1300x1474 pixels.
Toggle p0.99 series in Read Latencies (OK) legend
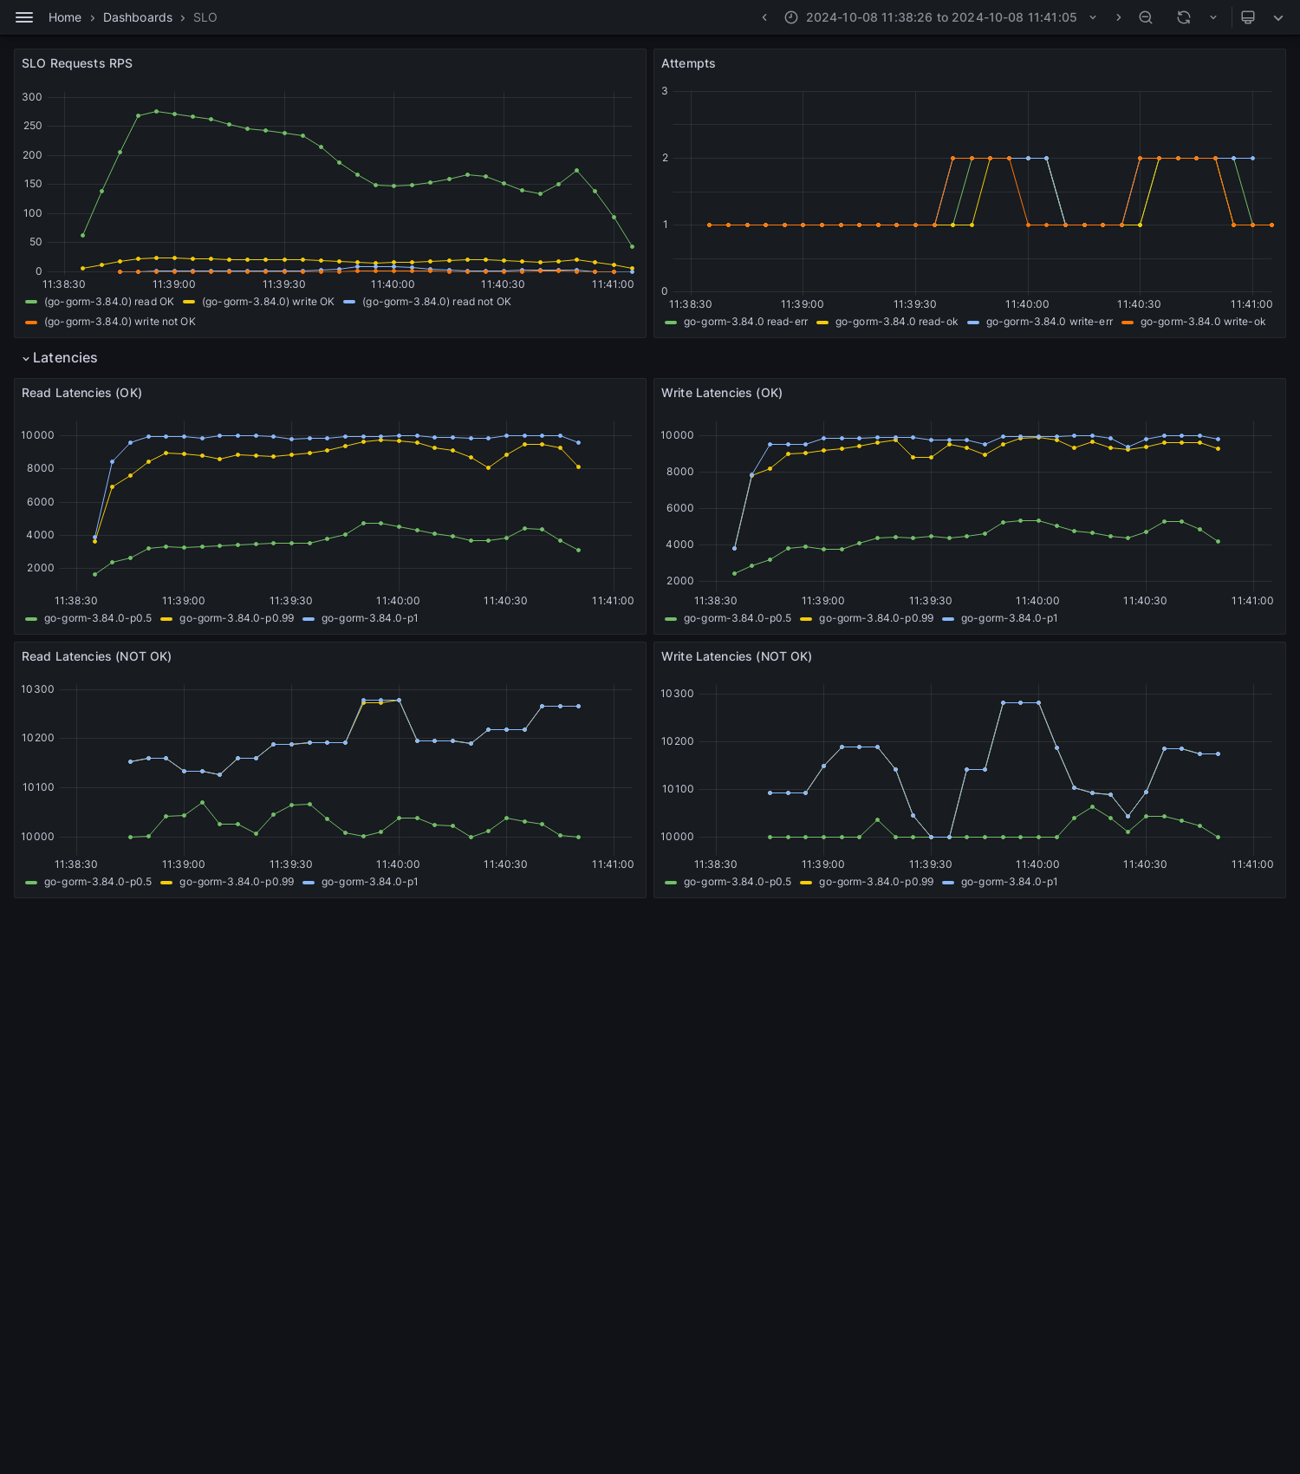tap(237, 618)
